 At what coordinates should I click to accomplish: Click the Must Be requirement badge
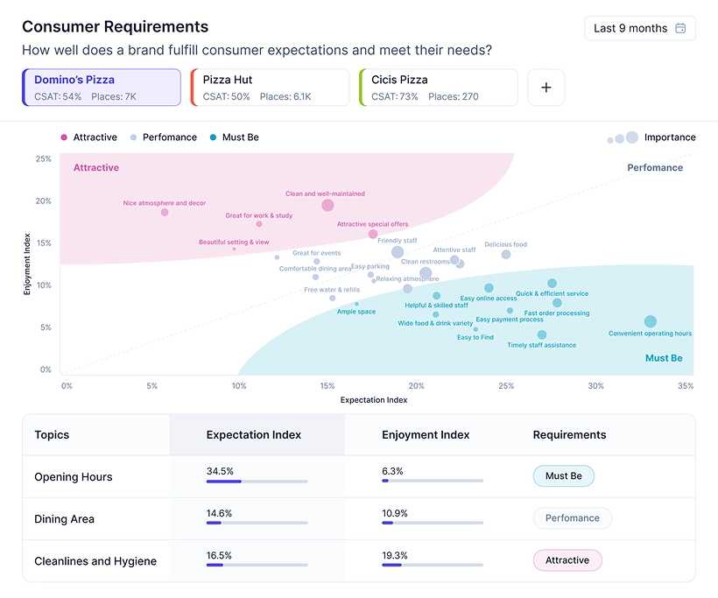click(563, 476)
